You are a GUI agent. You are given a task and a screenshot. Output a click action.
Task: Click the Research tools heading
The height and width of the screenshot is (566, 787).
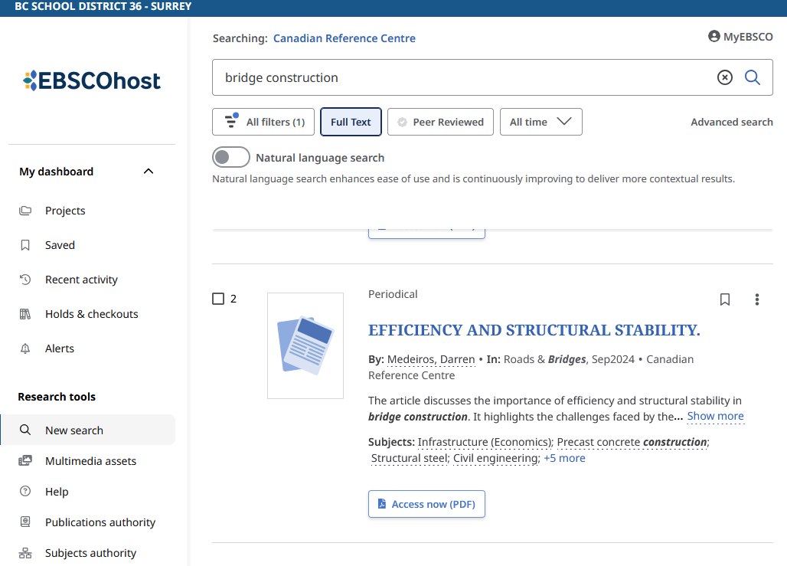pyautogui.click(x=57, y=397)
